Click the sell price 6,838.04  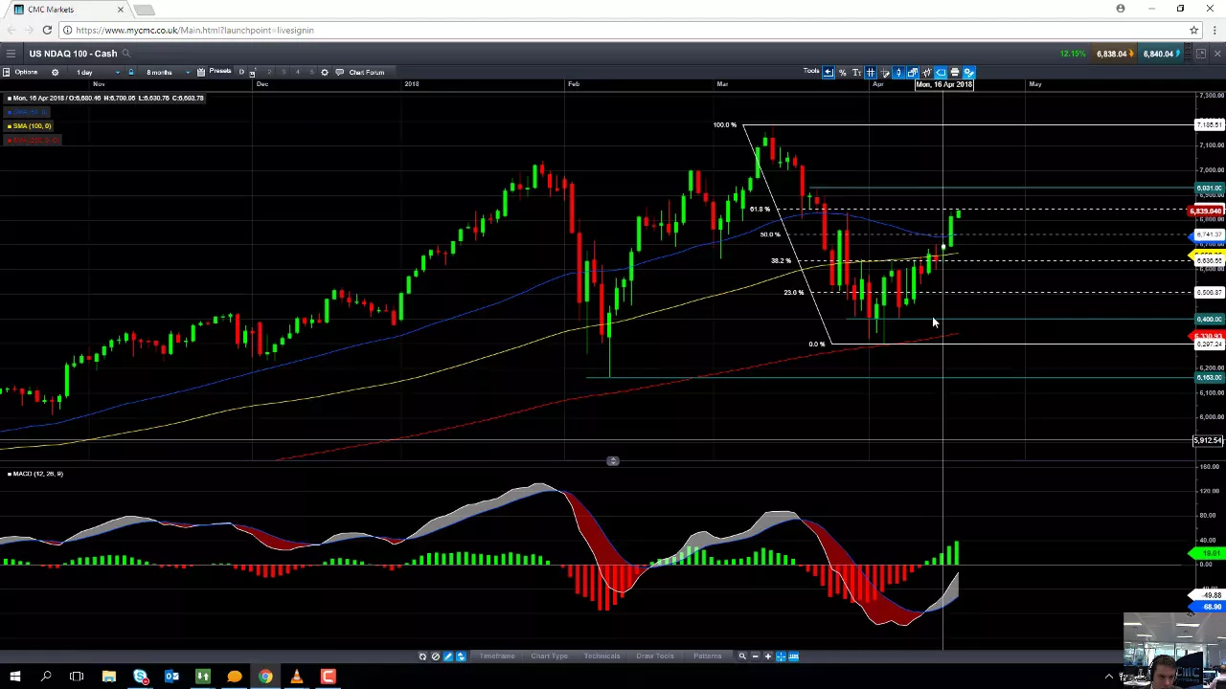(x=1114, y=54)
